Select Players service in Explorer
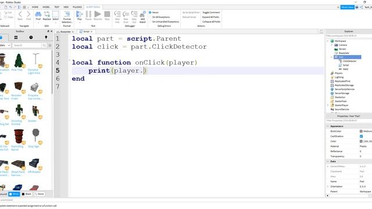The image size is (372, 209). [338, 73]
